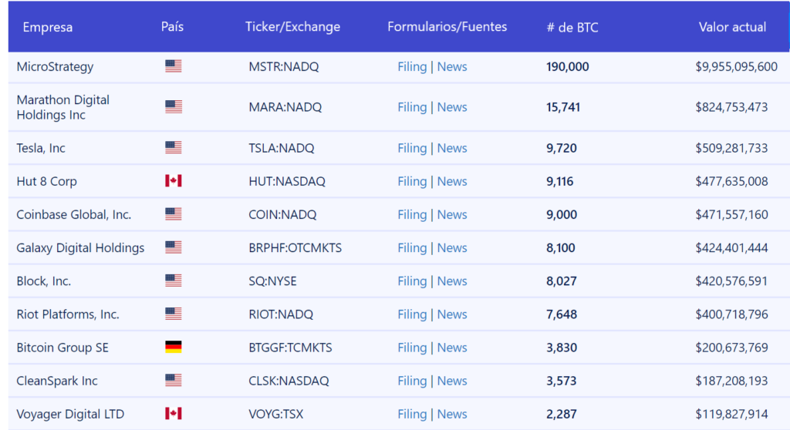Open the News link for Galaxy Digital Holdings
790x430 pixels.
[452, 248]
